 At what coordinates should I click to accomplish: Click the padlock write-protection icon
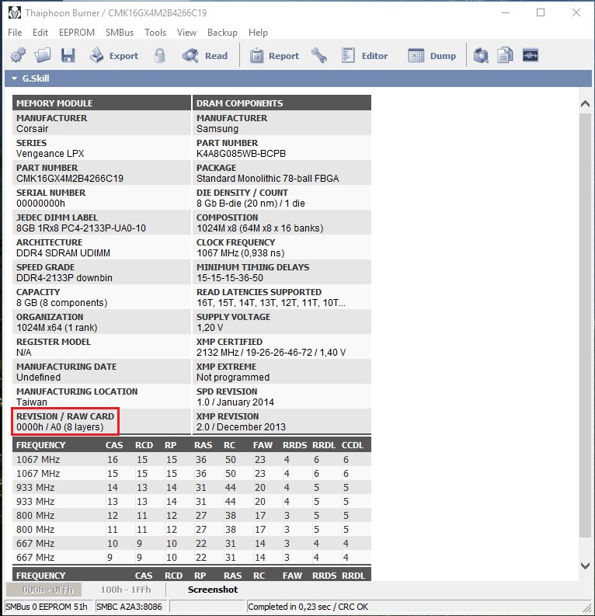pyautogui.click(x=159, y=55)
